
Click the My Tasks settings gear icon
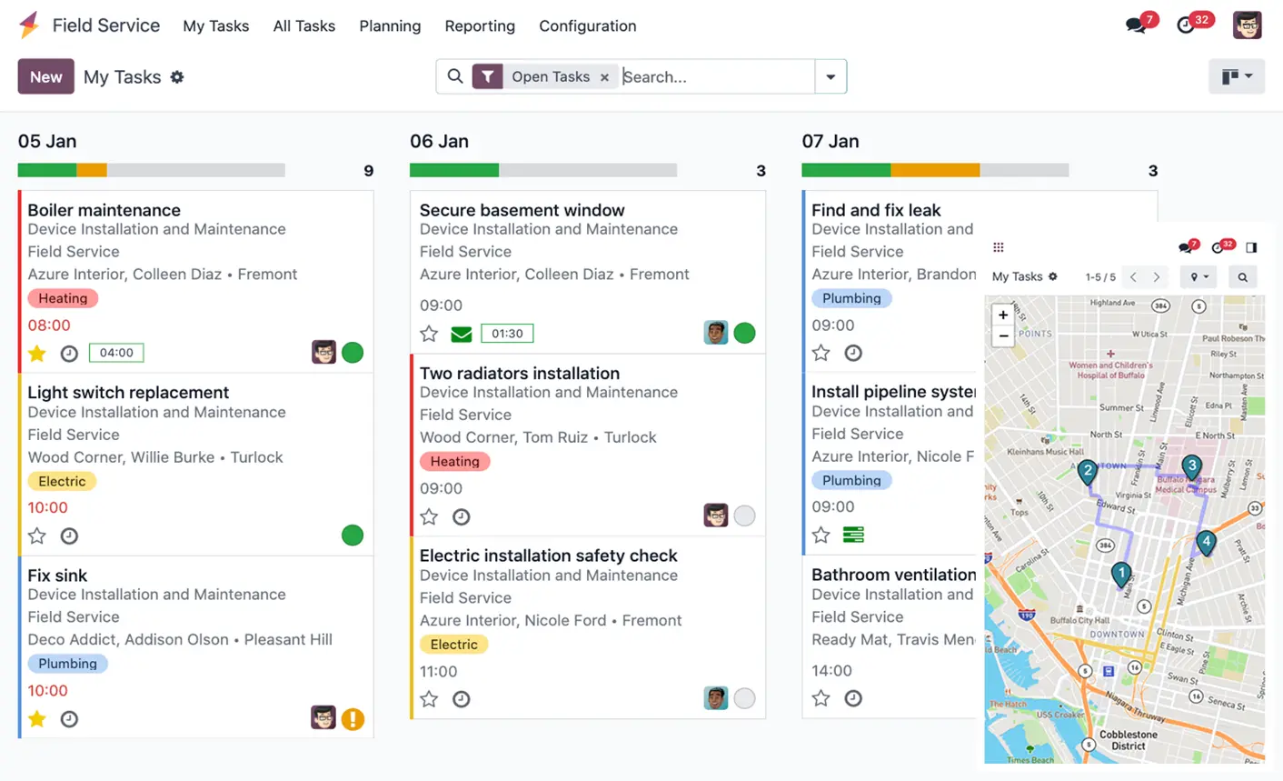tap(177, 77)
